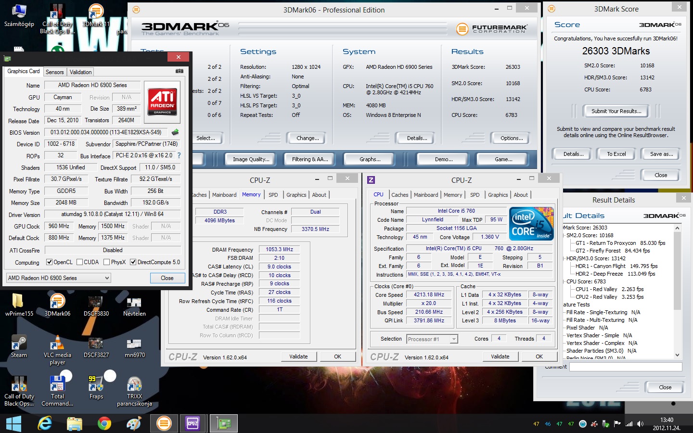Image resolution: width=693 pixels, height=433 pixels.
Task: Click the Graphs... button in 3DMark06
Action: 370,159
